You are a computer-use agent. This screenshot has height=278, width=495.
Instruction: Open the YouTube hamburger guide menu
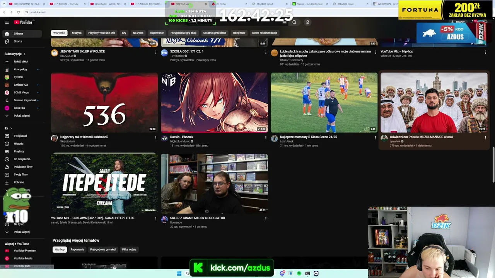[7, 22]
